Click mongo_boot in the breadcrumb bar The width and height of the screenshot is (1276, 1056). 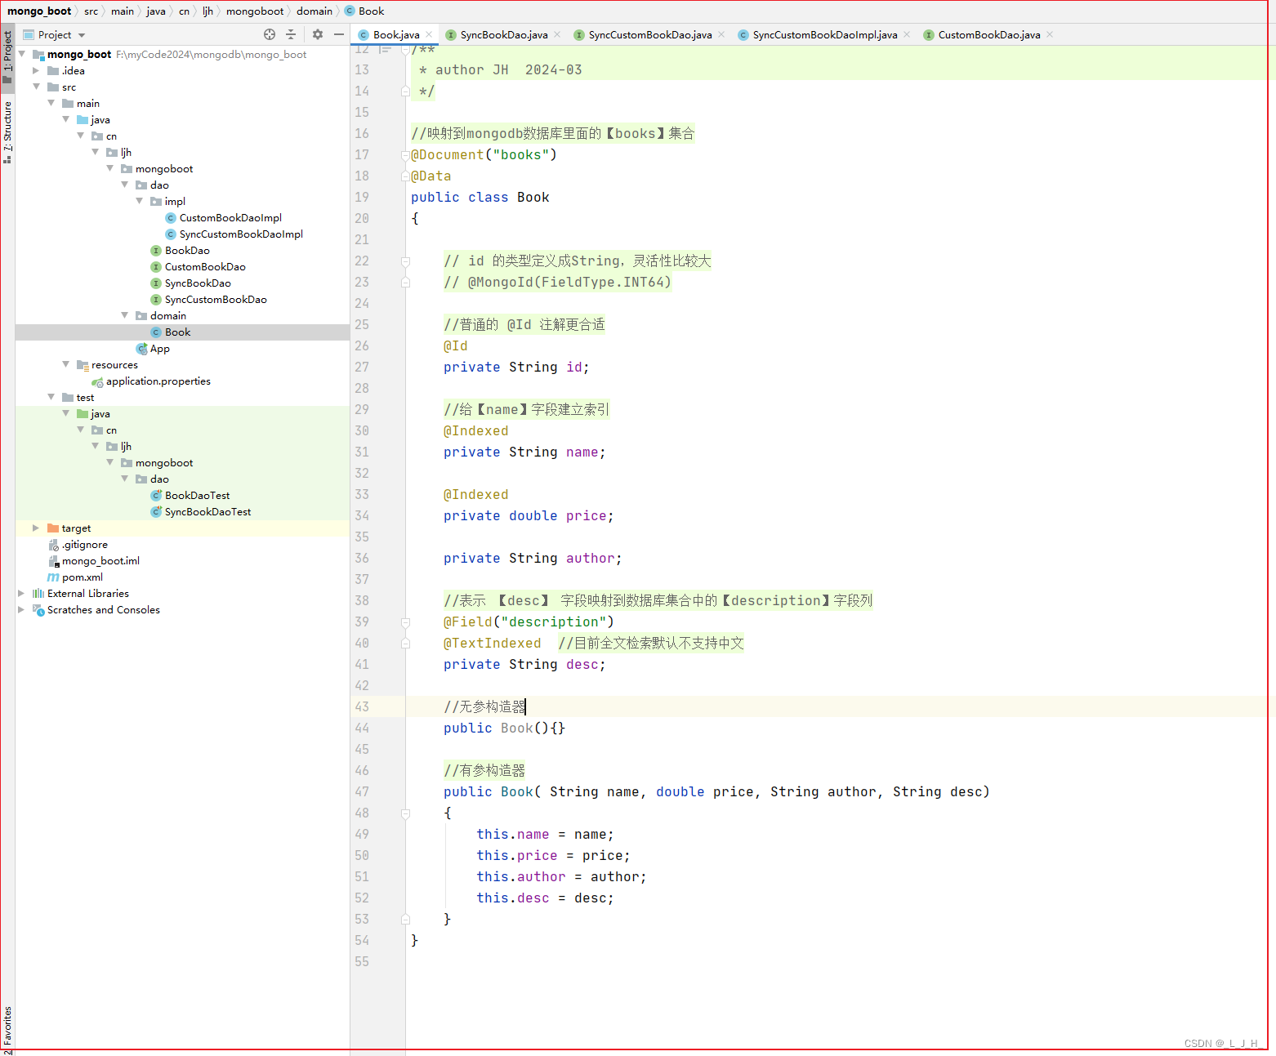(39, 11)
